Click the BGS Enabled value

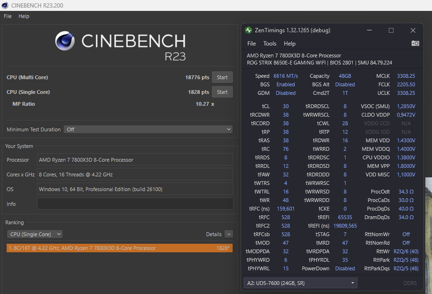click(286, 84)
